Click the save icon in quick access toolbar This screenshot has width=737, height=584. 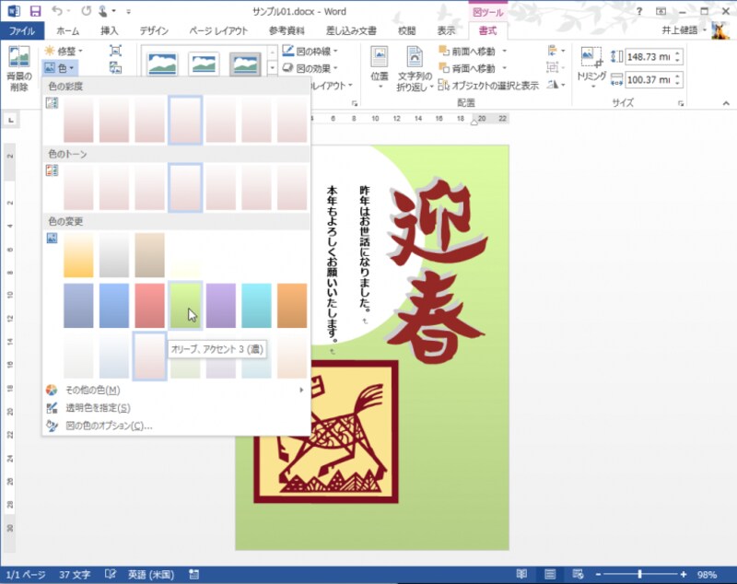[35, 12]
